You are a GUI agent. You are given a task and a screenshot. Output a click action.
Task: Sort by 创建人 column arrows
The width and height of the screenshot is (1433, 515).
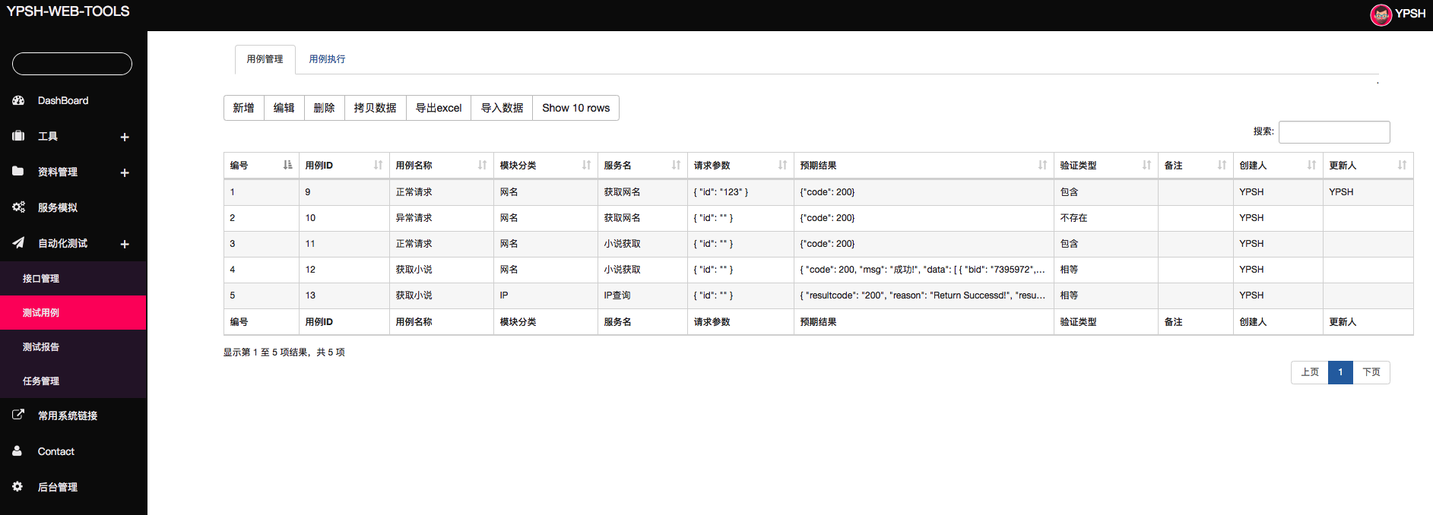pos(1311,165)
